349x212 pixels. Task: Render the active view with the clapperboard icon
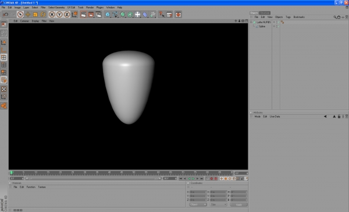(83, 15)
